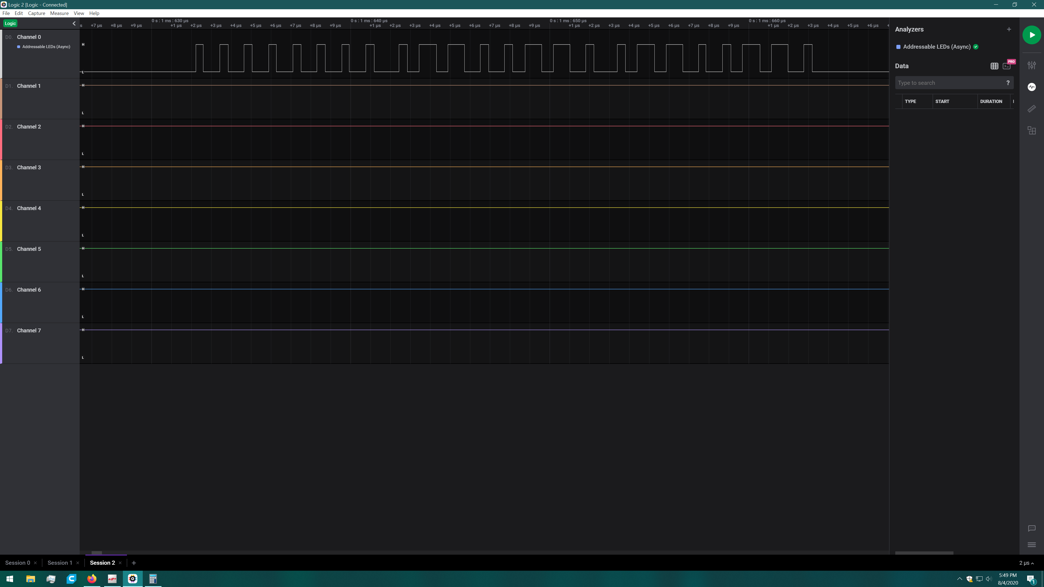Toggle the Addressable LEDs analyzer checkbox
Viewport: 1044px width, 587px height.
(x=899, y=46)
